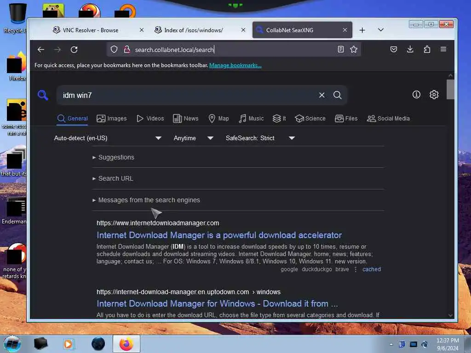Viewport: 471px width, 353px height.
Task: Open the dark globe taskbar icon
Action: click(x=98, y=344)
